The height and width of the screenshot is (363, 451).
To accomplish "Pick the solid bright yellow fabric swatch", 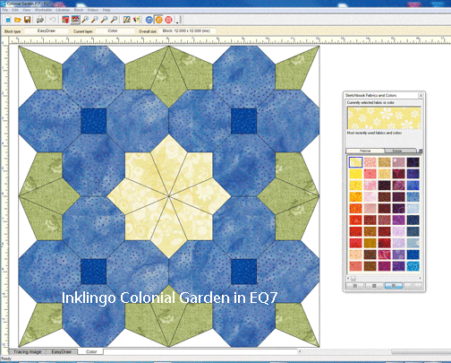I will point(355,174).
